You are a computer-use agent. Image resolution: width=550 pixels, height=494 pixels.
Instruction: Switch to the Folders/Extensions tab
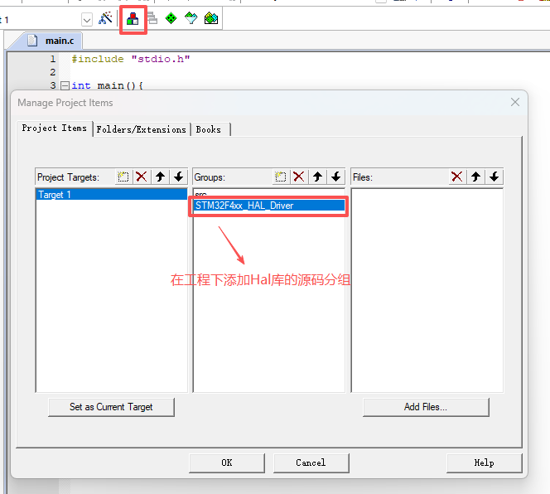point(142,129)
